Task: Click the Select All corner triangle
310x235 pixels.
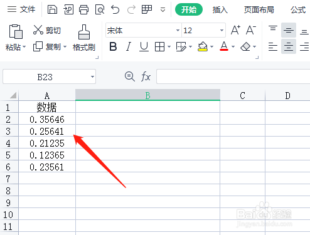Action: (x=13, y=95)
